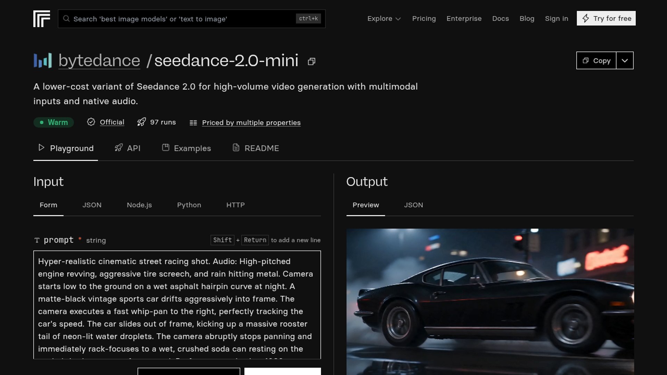Image resolution: width=667 pixels, height=375 pixels.
Task: Open the README tab
Action: click(x=256, y=148)
